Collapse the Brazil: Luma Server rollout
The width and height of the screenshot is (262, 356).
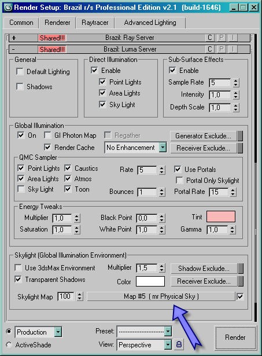[130, 49]
